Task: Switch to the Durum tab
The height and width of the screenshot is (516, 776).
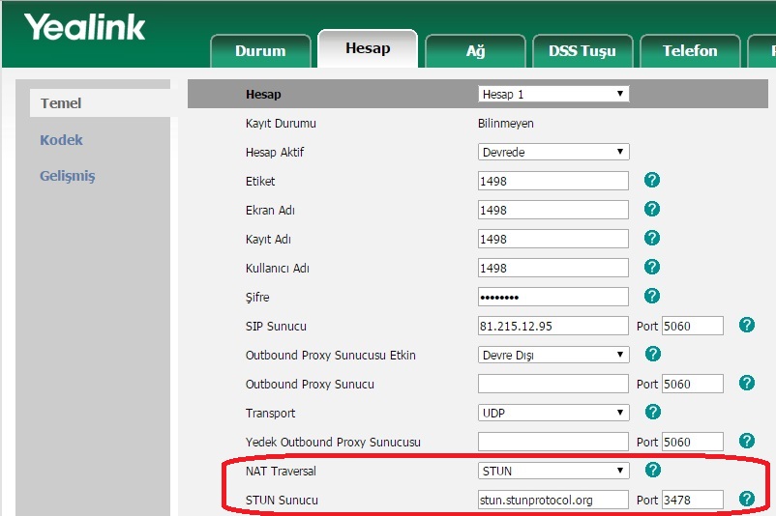Action: (260, 51)
